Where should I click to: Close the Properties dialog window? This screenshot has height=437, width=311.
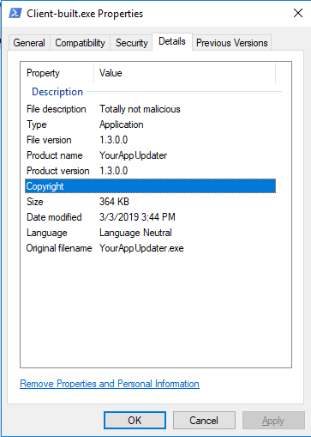298,13
